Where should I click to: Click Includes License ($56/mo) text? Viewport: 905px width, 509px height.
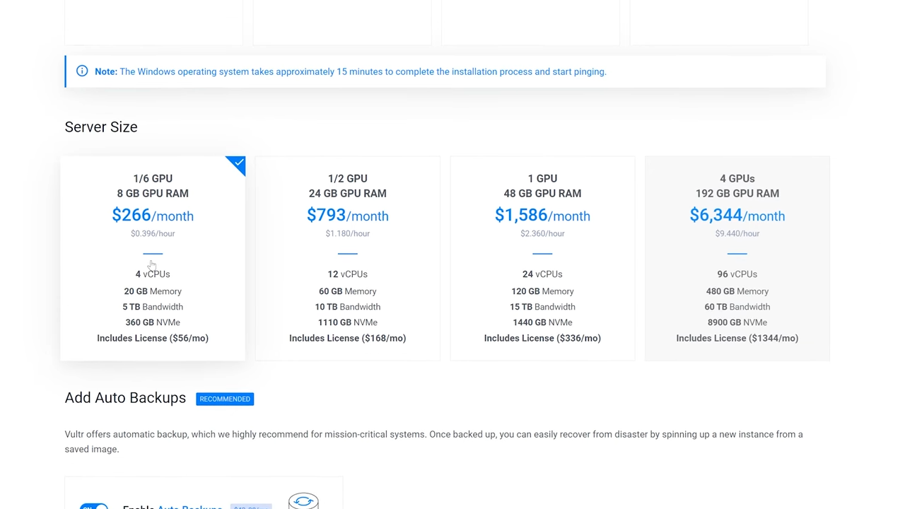[x=153, y=338]
